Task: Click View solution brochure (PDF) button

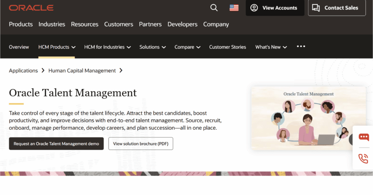Action: (141, 144)
